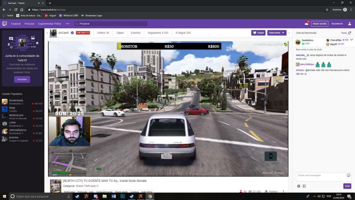The width and height of the screenshot is (355, 200).
Task: Collapse the chat panel arrow
Action: 289,33
